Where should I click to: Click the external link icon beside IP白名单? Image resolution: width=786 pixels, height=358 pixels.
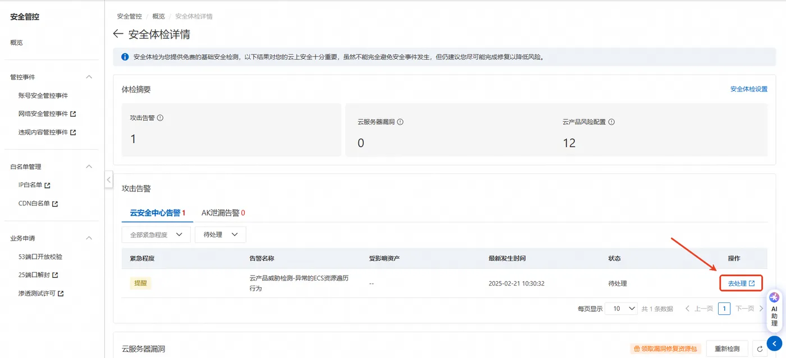tap(48, 185)
